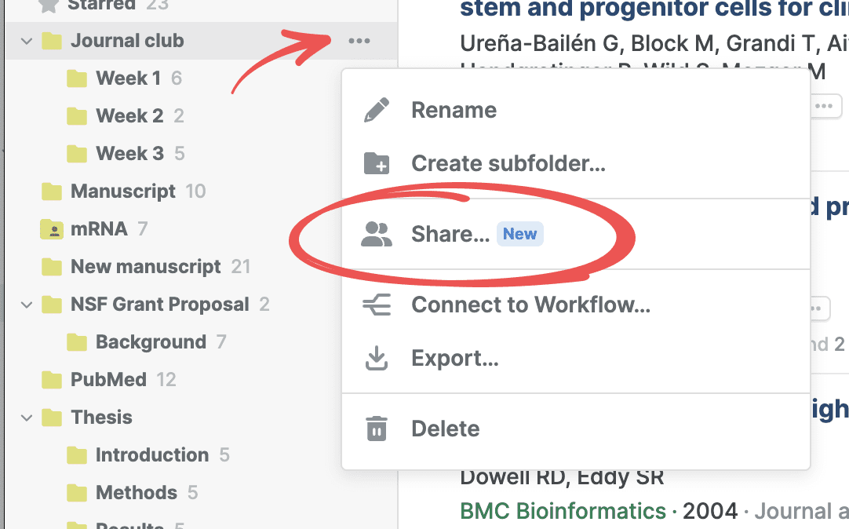Collapse the Thesis folder

[x=27, y=418]
